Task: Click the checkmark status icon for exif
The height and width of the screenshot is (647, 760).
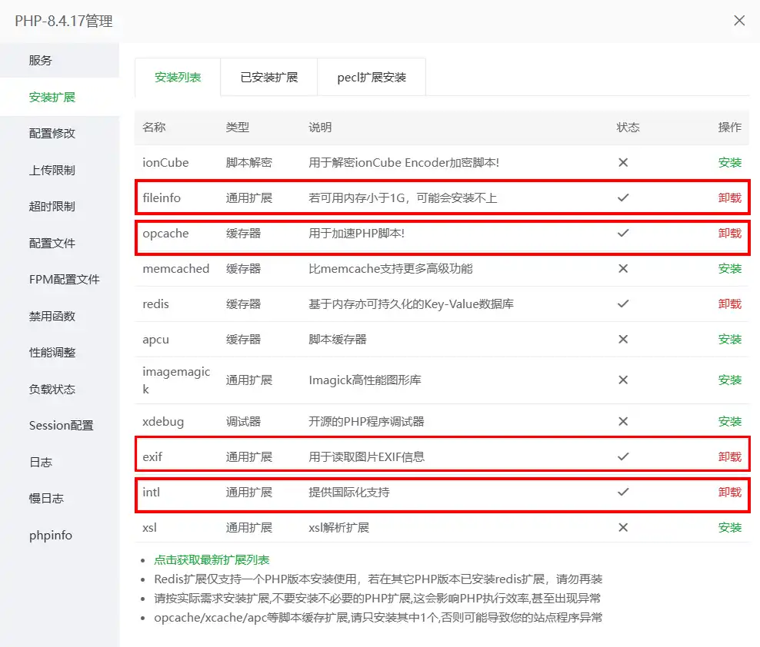Action: (x=623, y=456)
